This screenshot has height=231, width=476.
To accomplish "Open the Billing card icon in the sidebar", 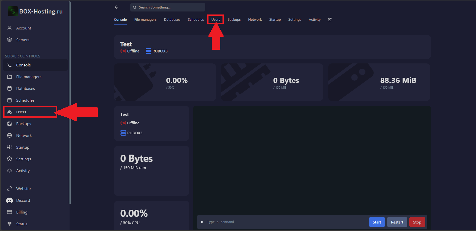I will point(9,212).
